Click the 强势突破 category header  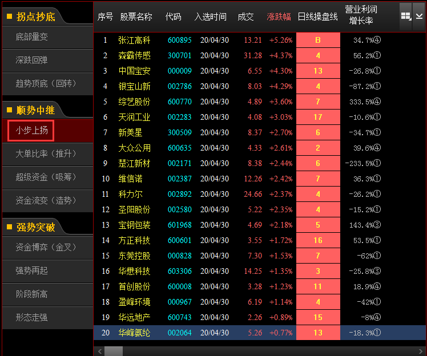[x=35, y=227]
